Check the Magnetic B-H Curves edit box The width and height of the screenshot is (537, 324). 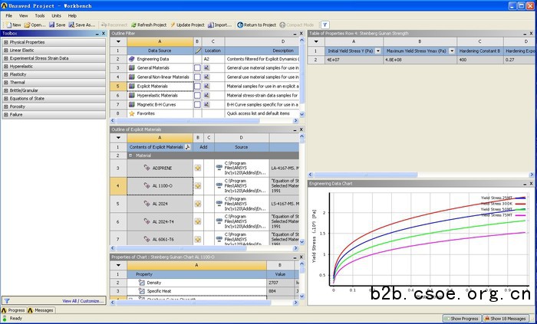pos(197,104)
